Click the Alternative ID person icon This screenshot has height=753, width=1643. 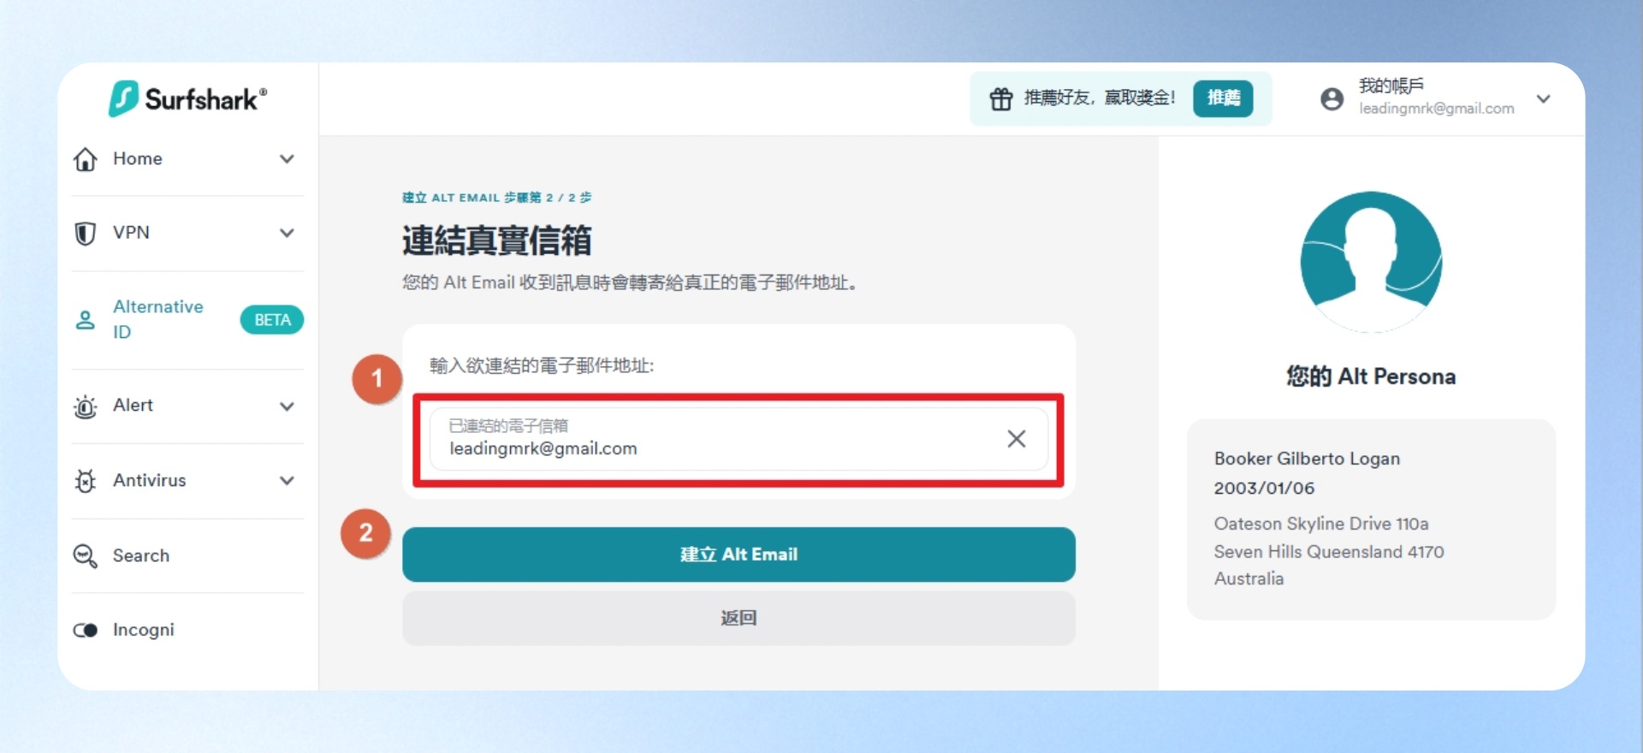coord(86,320)
